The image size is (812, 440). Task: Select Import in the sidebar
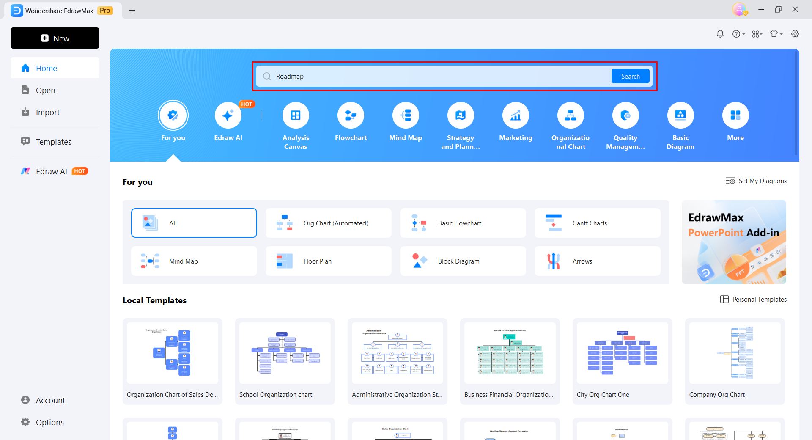point(55,112)
